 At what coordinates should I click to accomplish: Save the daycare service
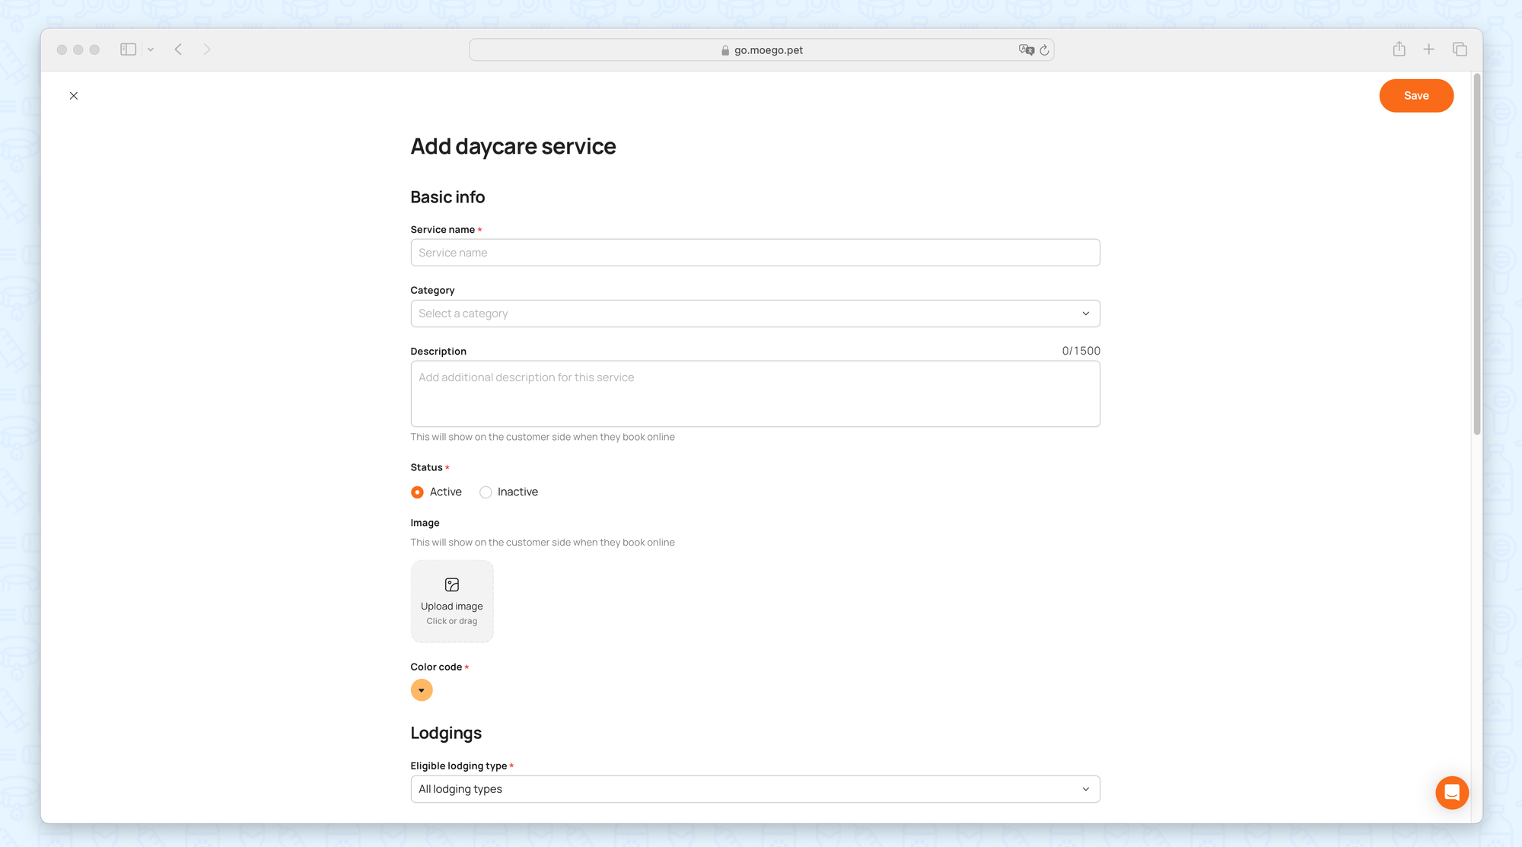tap(1415, 96)
